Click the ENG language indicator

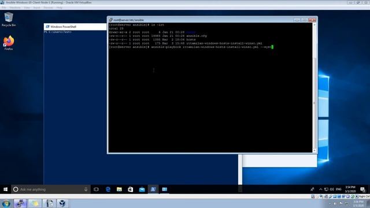click(x=338, y=190)
